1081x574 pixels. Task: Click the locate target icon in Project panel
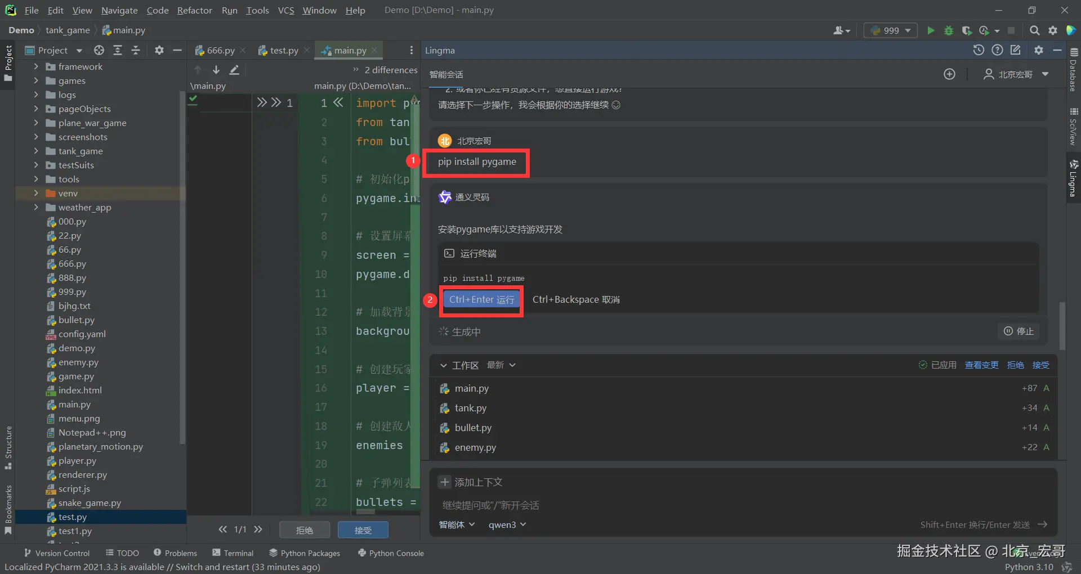click(99, 50)
